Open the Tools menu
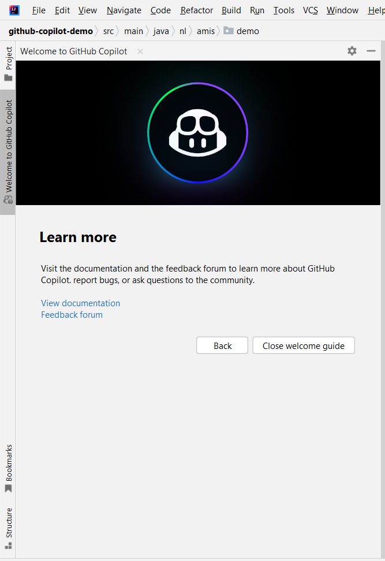Screen dimensions: 385x561 pyautogui.click(x=283, y=10)
